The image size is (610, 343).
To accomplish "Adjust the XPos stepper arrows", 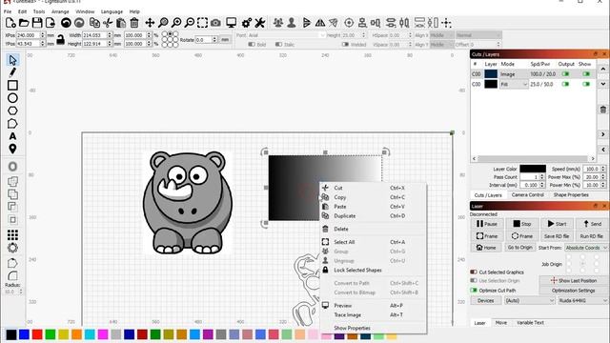I will (43, 35).
